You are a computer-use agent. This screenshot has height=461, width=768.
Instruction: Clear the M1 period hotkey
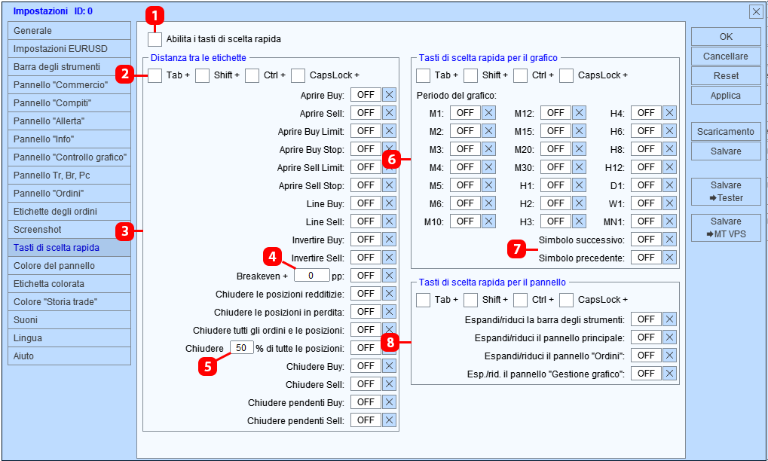click(x=489, y=113)
